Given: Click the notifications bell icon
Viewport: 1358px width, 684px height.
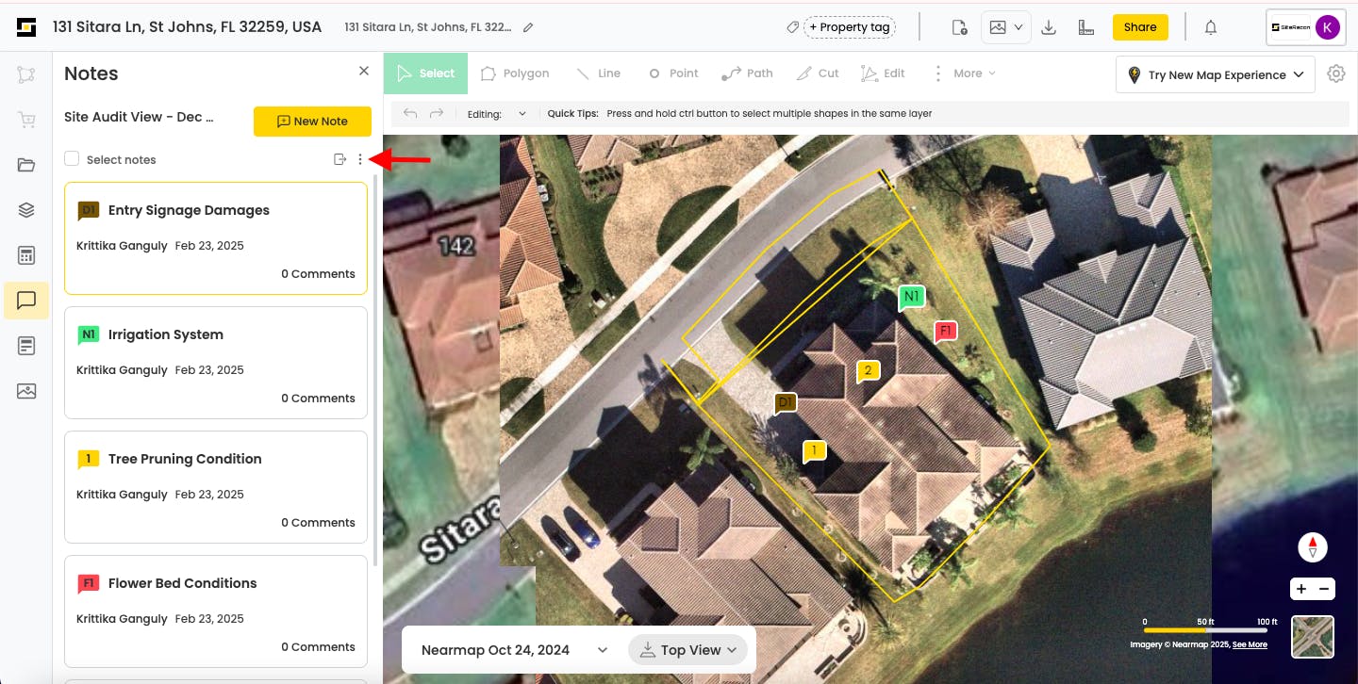Looking at the screenshot, I should coord(1211,27).
